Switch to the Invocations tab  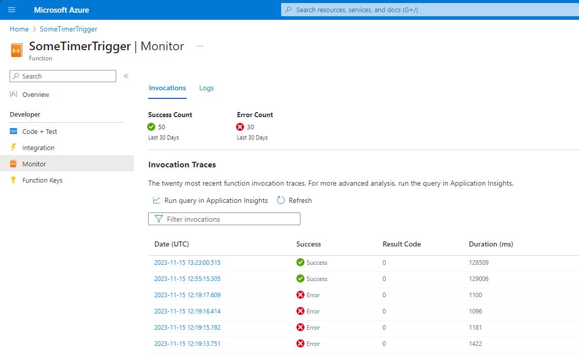(167, 88)
